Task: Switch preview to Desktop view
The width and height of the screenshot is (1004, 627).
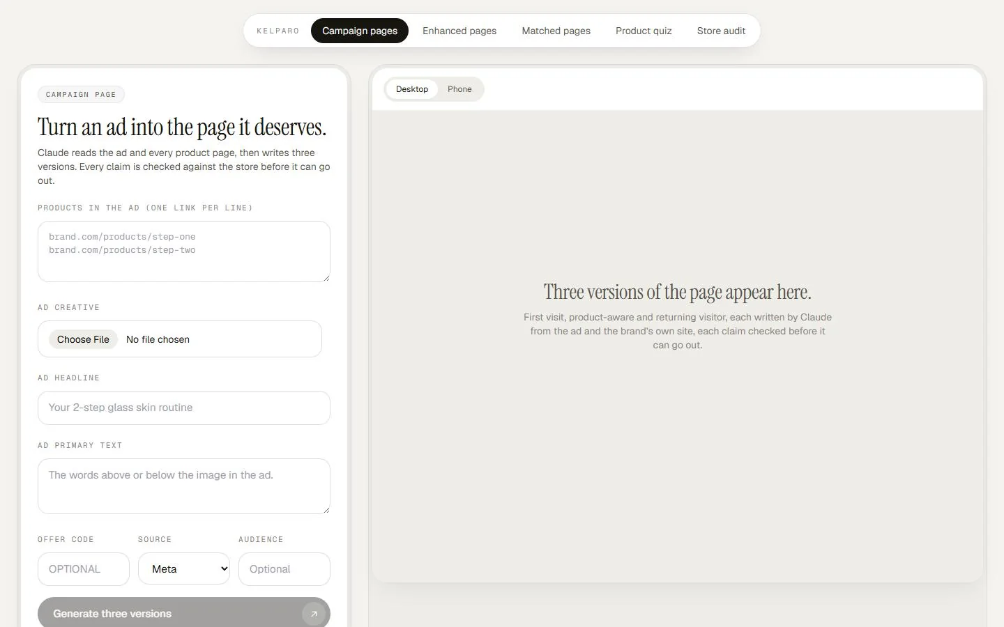Action: click(x=412, y=89)
